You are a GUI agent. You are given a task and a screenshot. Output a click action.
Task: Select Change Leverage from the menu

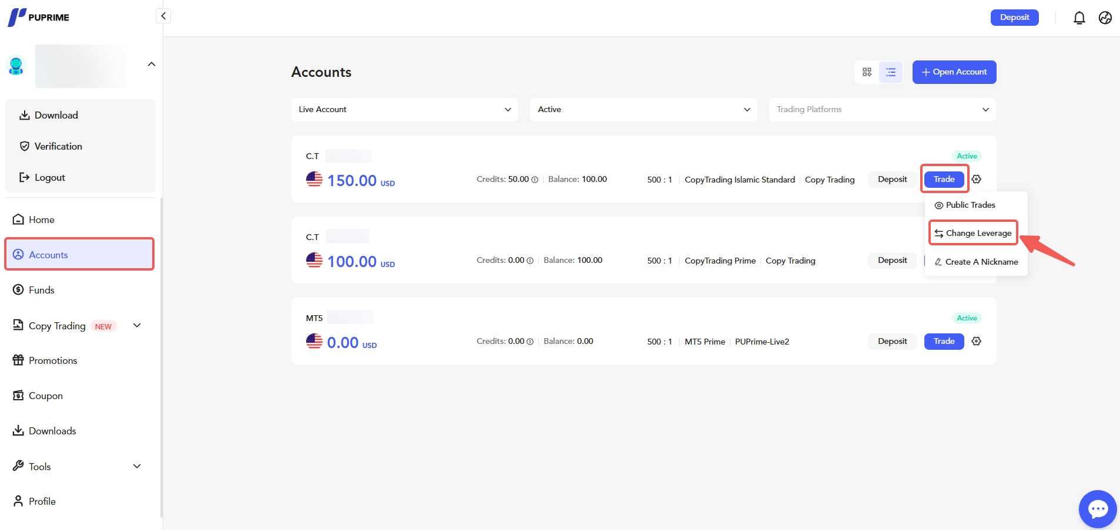click(973, 233)
